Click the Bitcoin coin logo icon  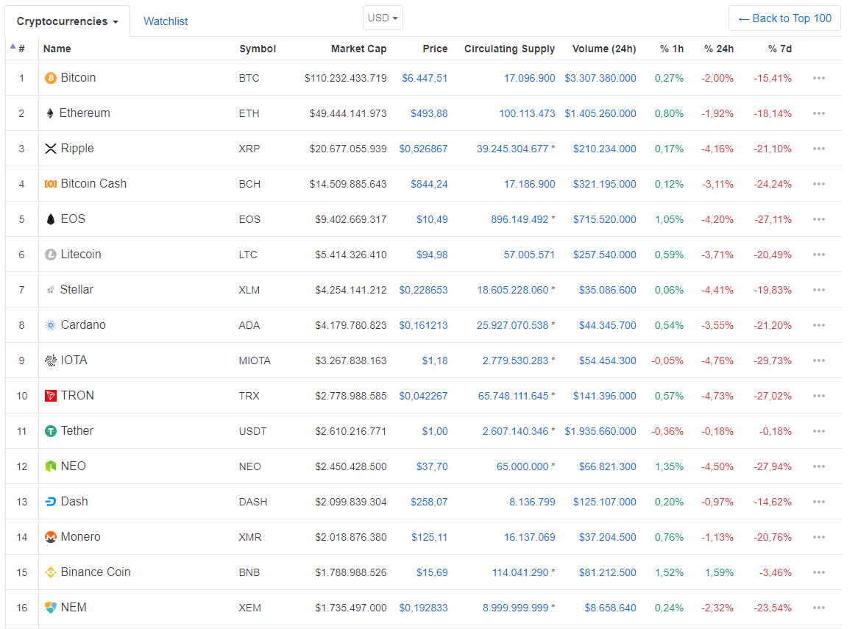click(x=51, y=78)
